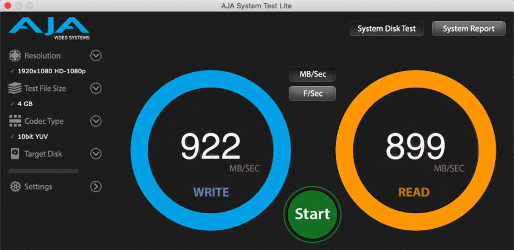Screen dimensions: 514x250
Task: Click the WRITE gauge label
Action: pos(211,192)
